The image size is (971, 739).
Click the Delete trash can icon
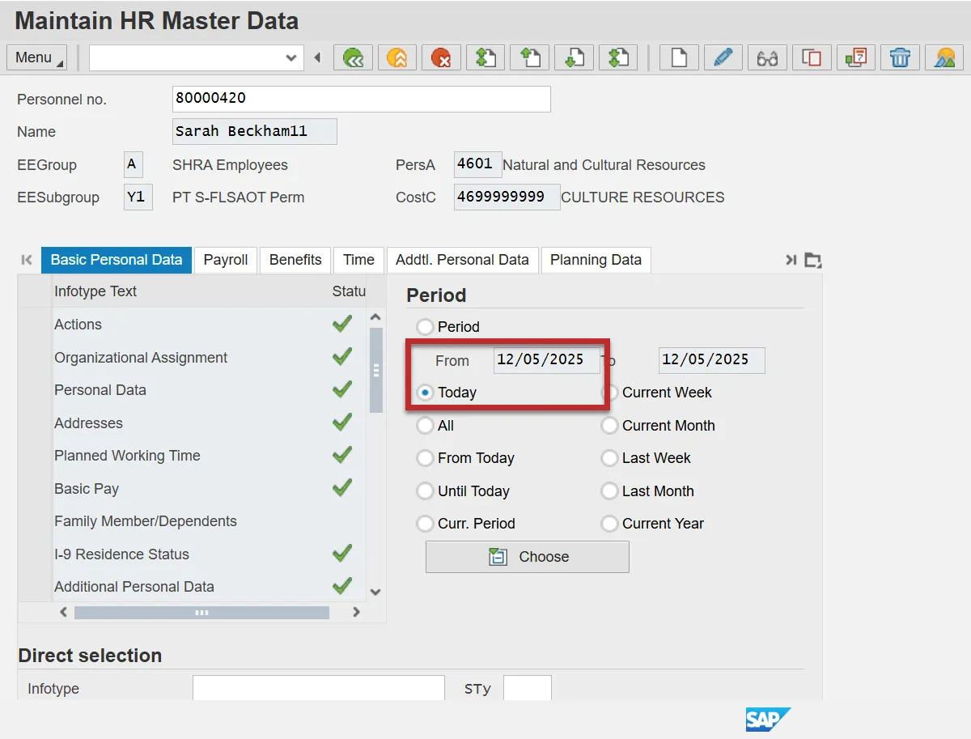coord(900,57)
